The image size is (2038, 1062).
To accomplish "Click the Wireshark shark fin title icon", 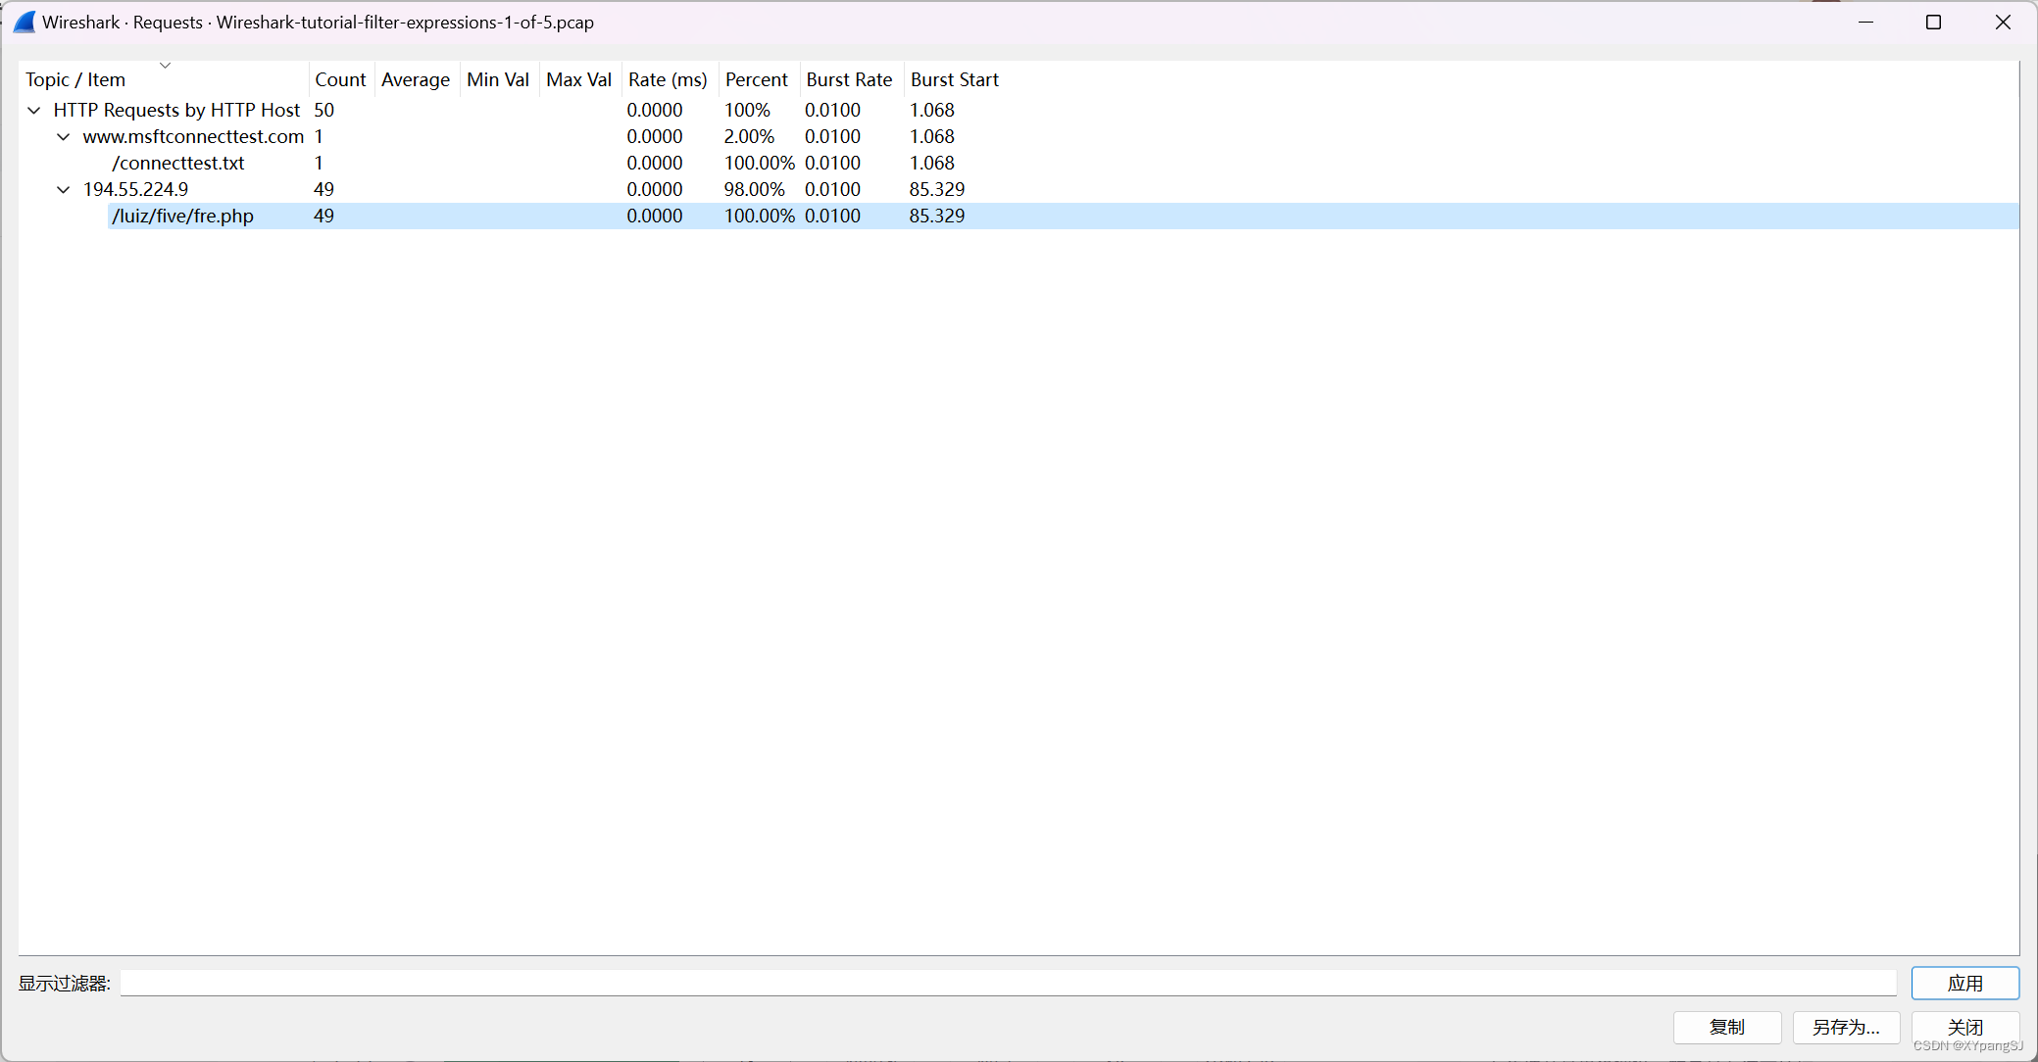I will pos(25,23).
